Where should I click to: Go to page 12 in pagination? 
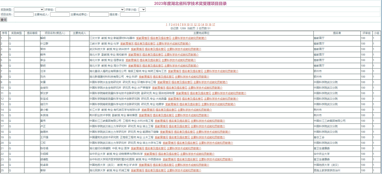(195, 25)
